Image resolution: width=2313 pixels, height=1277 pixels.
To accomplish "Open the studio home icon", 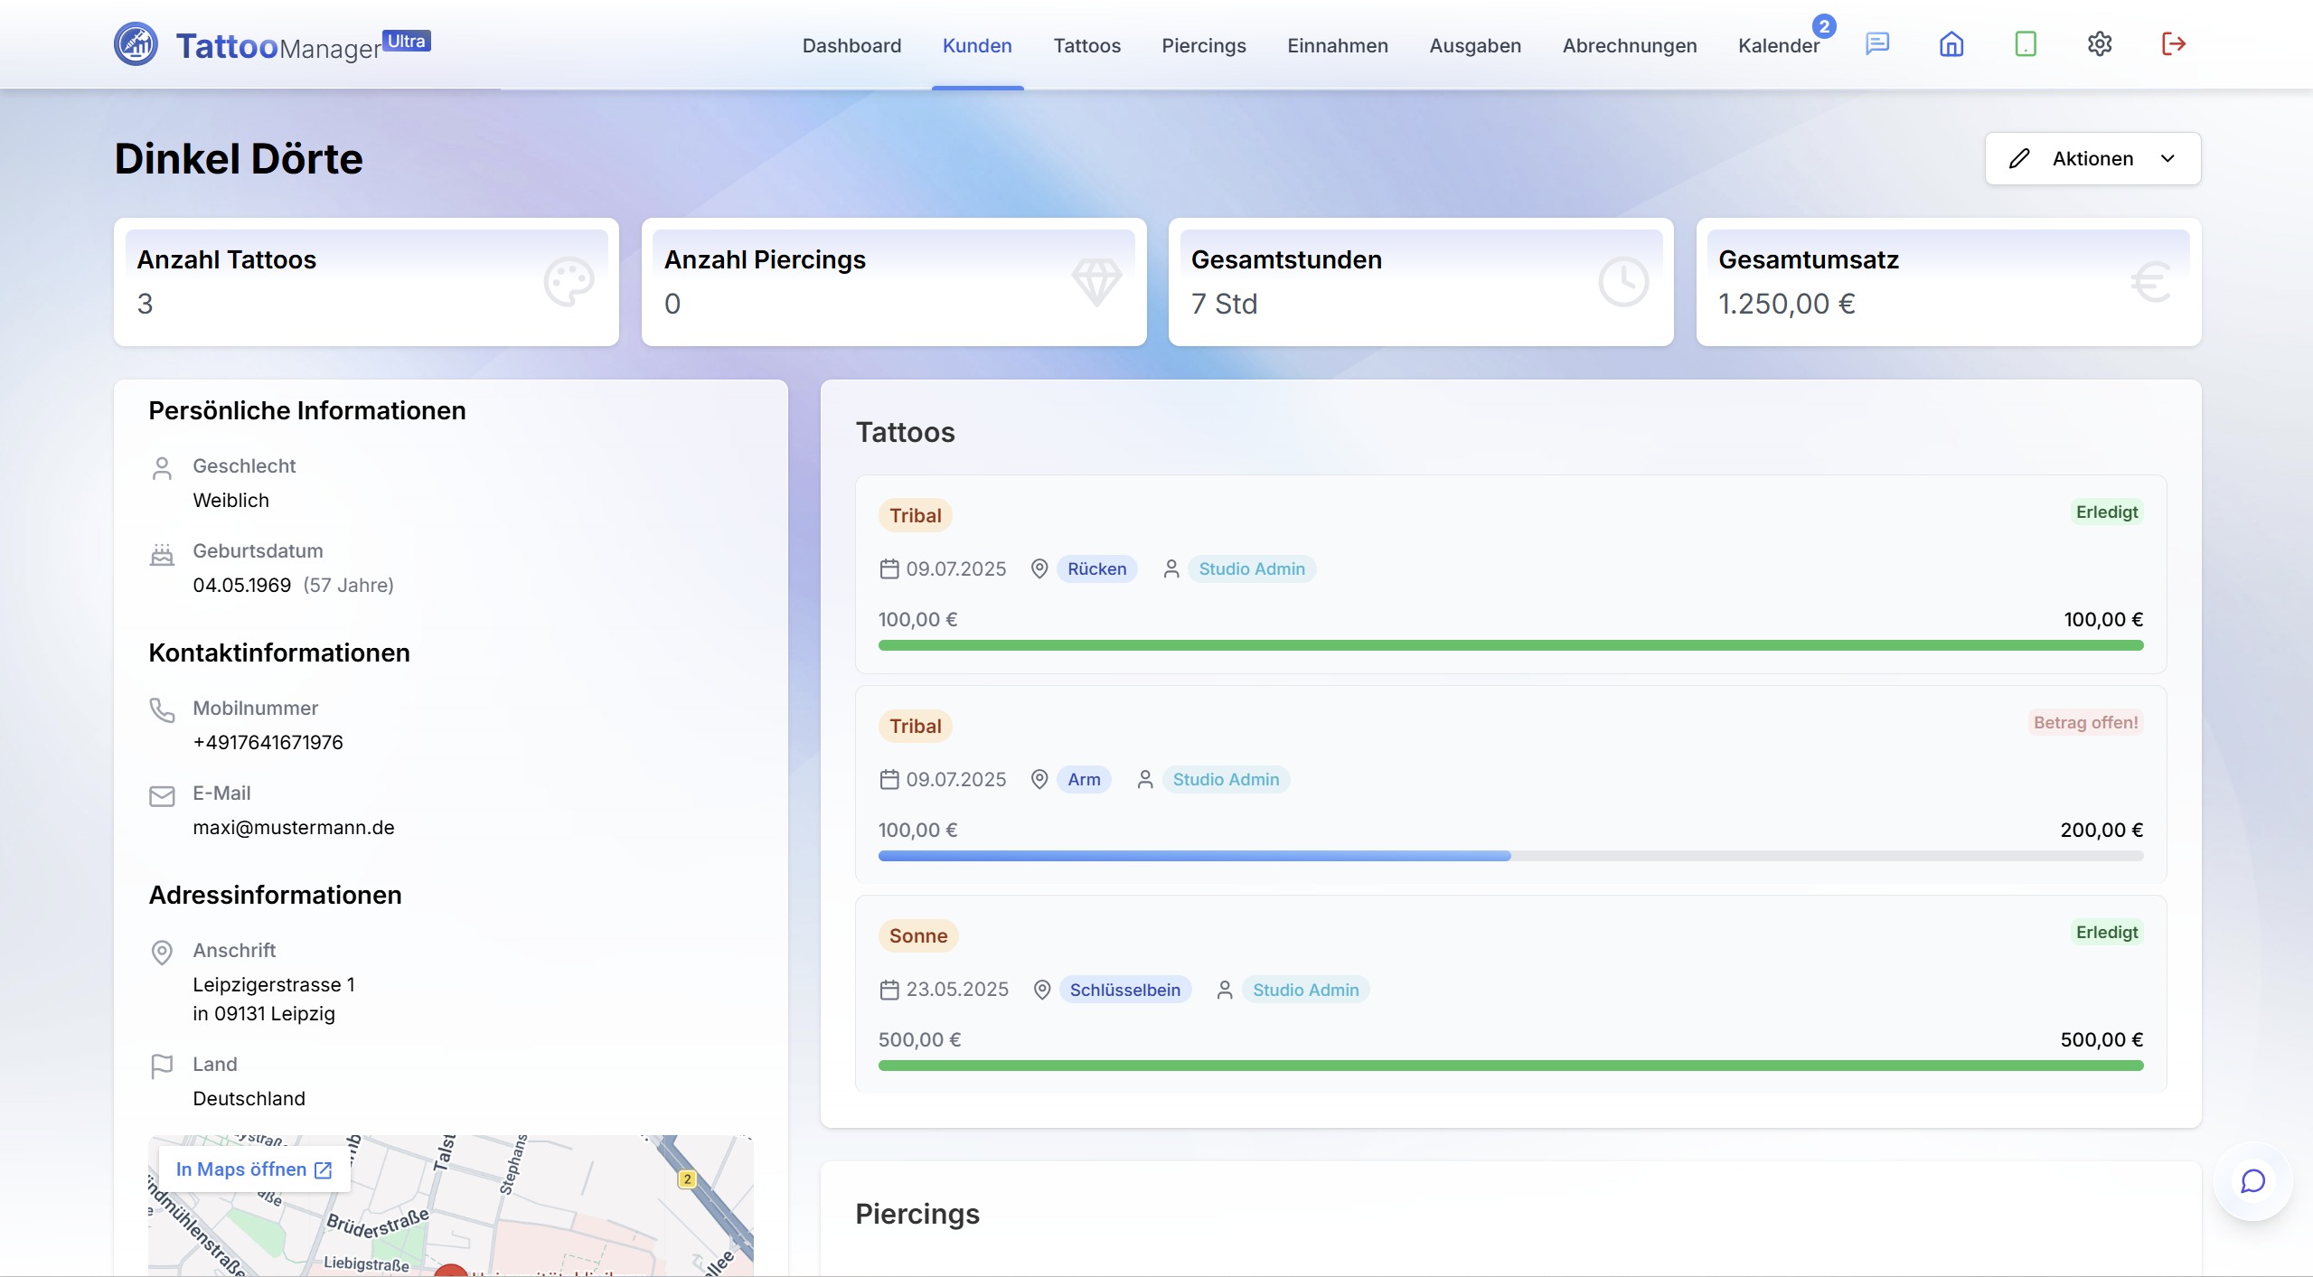I will coord(1951,43).
